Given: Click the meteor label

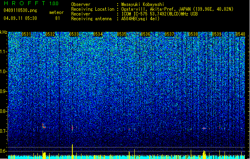Looking at the screenshot, I should coord(56,12).
